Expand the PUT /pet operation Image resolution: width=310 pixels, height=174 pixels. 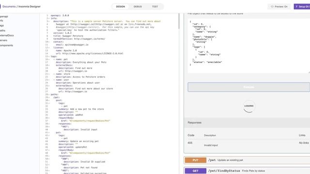pyautogui.click(x=247, y=160)
